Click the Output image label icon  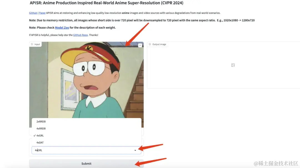pos(150,44)
